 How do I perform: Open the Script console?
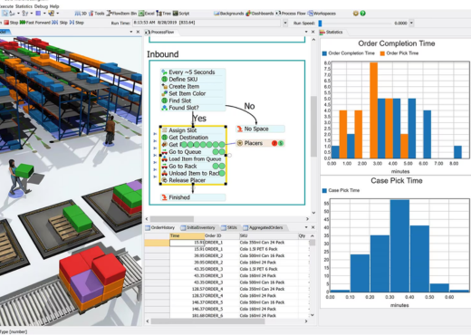pos(181,14)
